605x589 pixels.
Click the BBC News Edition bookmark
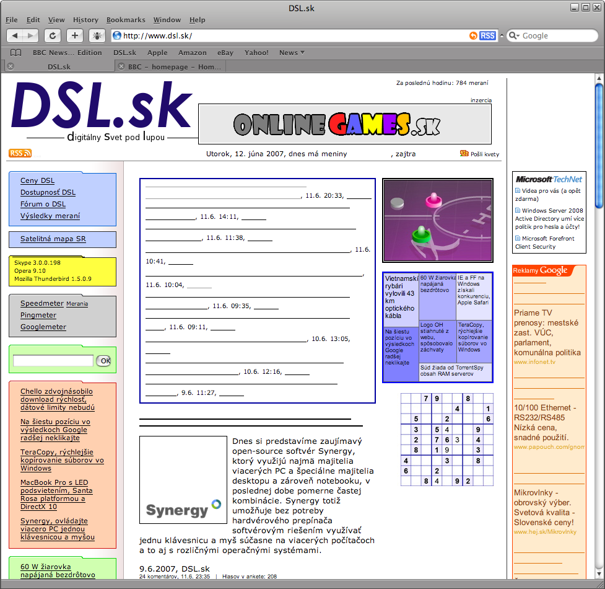67,53
